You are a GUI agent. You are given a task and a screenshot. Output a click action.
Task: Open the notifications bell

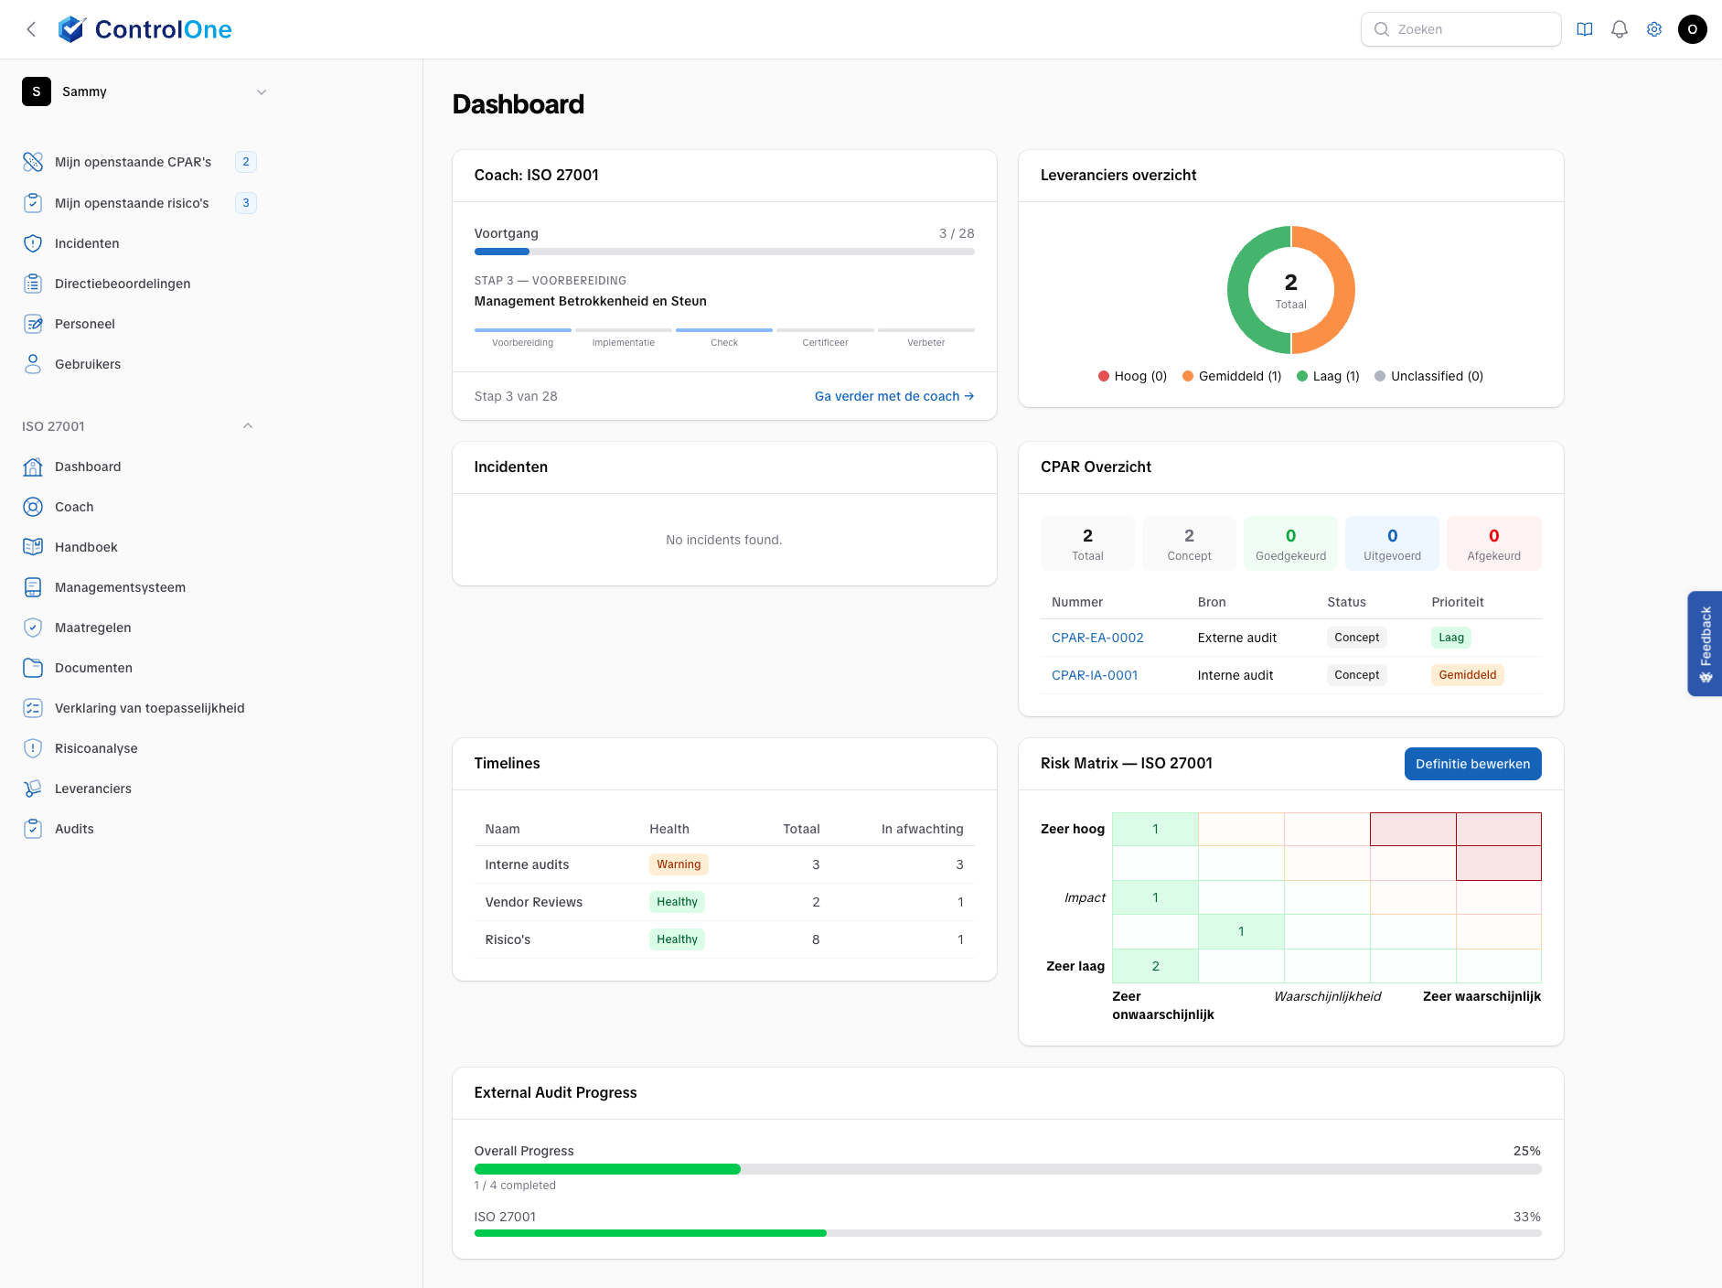(x=1619, y=28)
